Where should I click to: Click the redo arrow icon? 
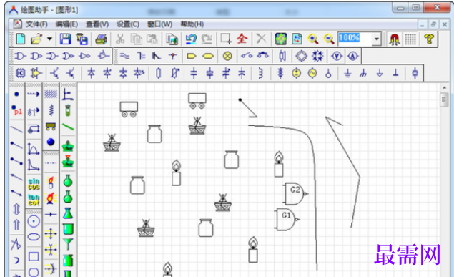click(x=207, y=39)
